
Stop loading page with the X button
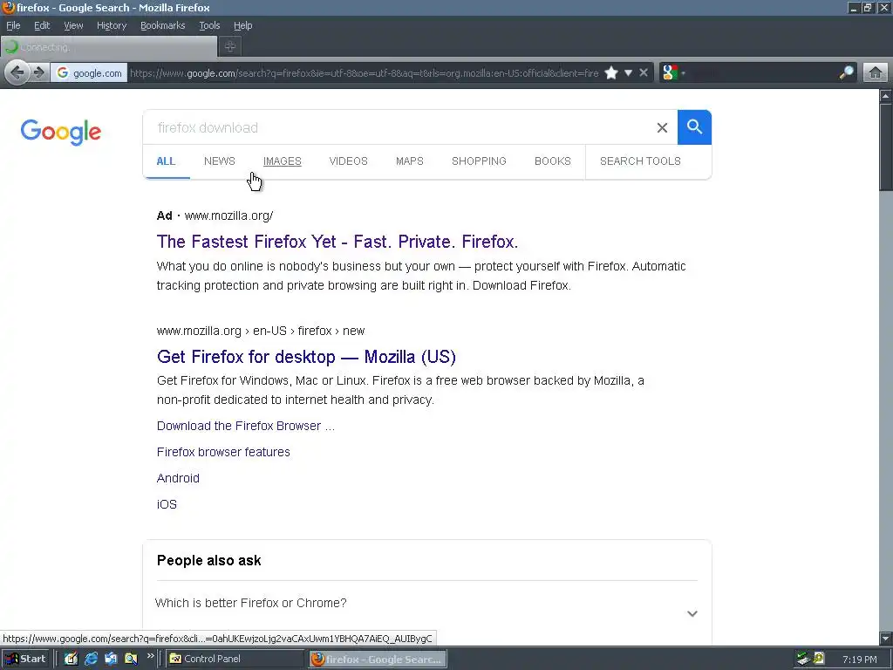point(644,73)
